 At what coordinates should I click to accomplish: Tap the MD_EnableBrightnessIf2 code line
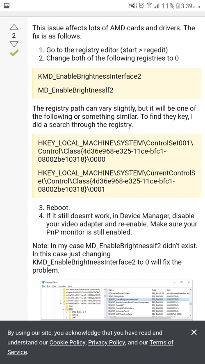[75, 90]
